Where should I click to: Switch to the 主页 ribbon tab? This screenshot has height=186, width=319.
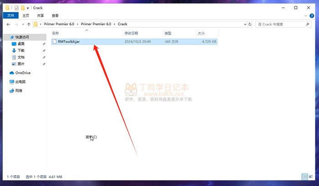[x=25, y=15]
